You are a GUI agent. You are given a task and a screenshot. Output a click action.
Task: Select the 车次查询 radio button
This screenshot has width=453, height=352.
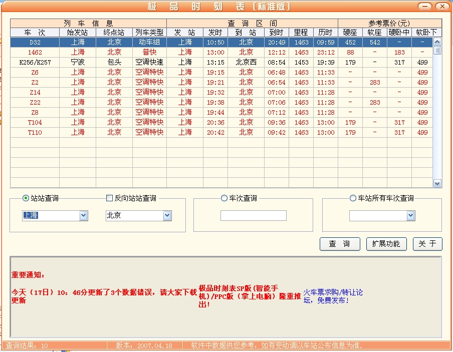[x=224, y=198]
